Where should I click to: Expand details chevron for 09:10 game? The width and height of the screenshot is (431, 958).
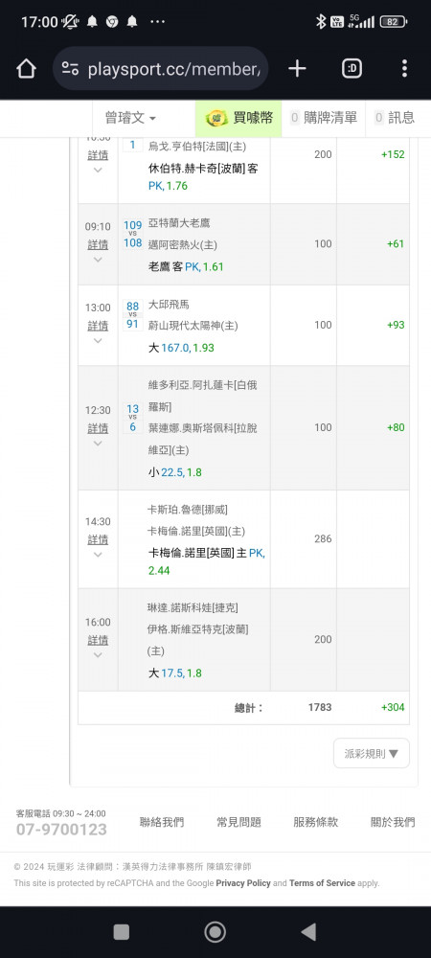tap(98, 259)
